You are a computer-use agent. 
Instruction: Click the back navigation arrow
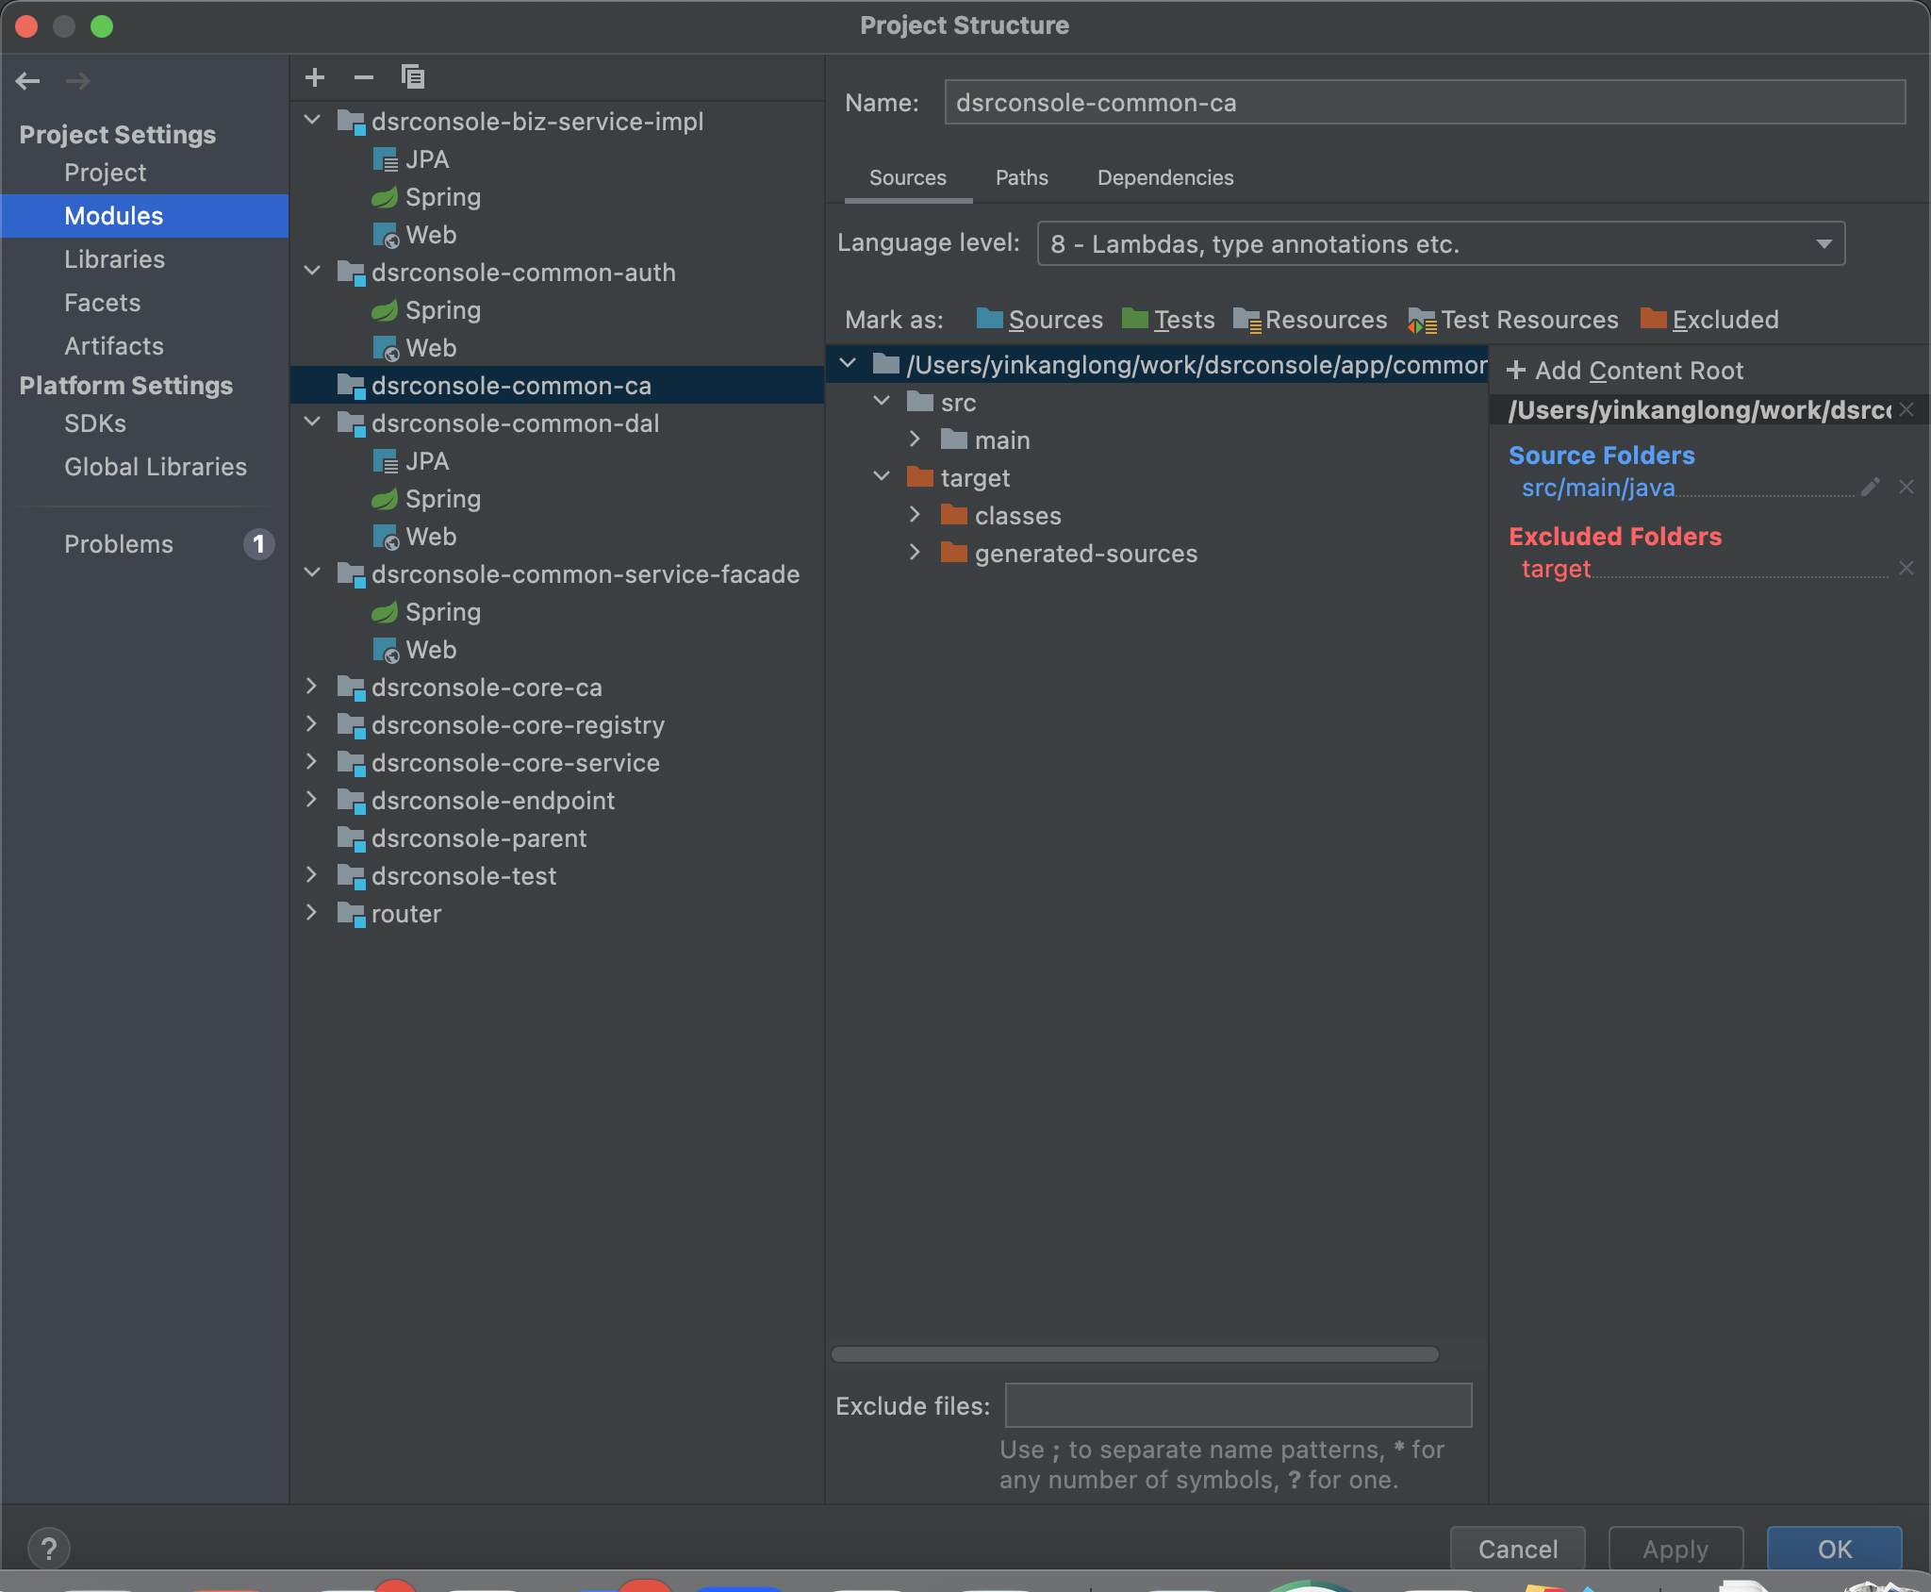tap(27, 81)
